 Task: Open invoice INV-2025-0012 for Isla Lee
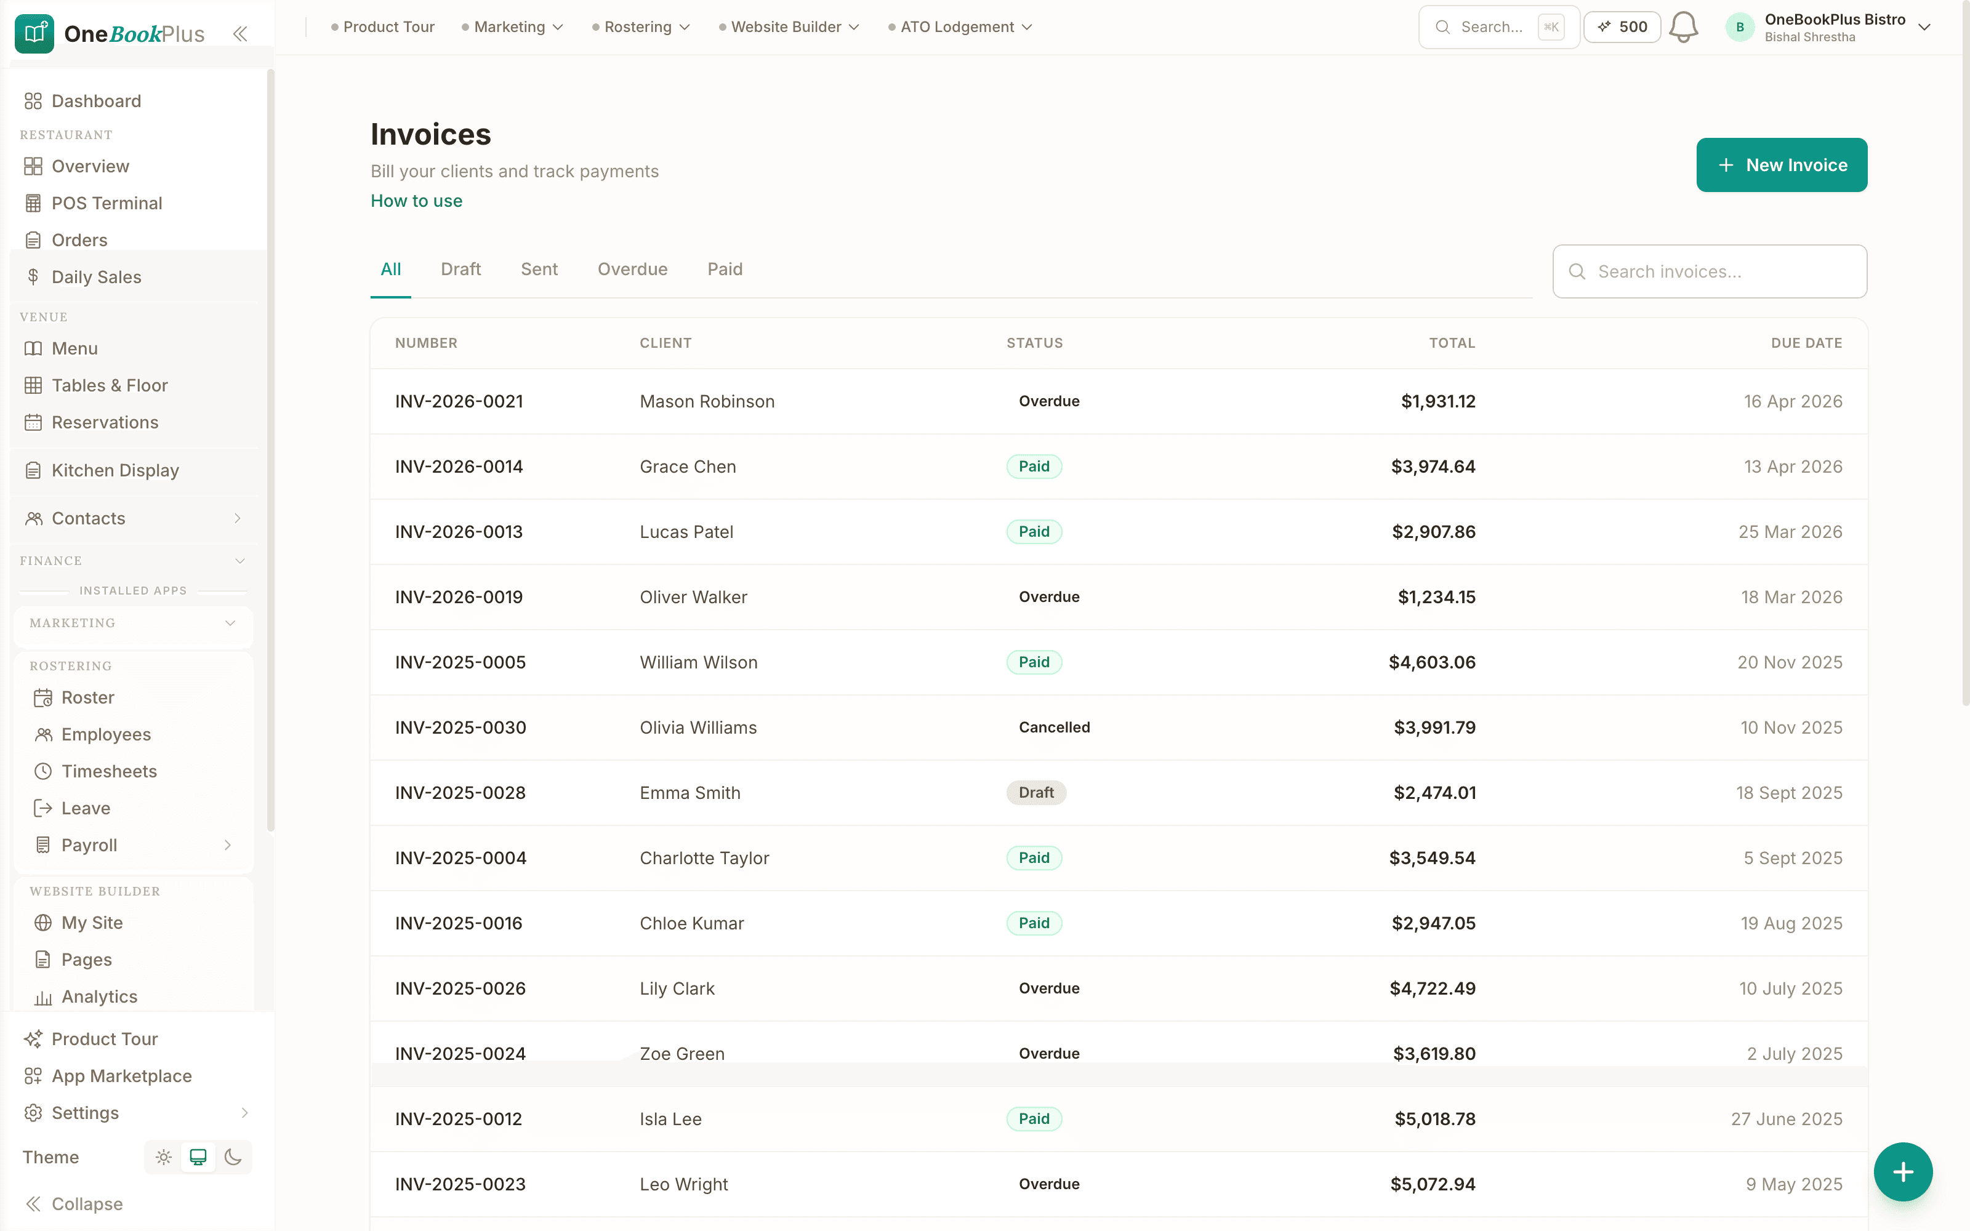[1119, 1118]
